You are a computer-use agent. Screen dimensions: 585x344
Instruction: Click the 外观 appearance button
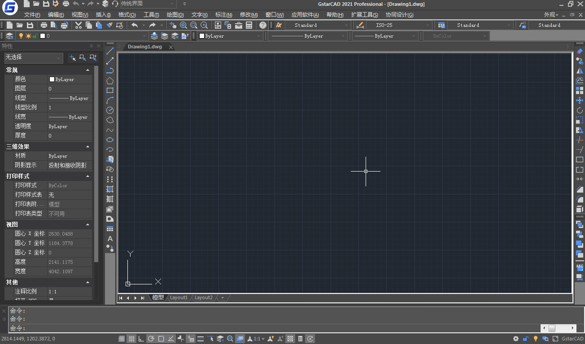[551, 15]
